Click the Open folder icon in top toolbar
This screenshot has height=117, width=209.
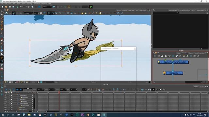6,7
